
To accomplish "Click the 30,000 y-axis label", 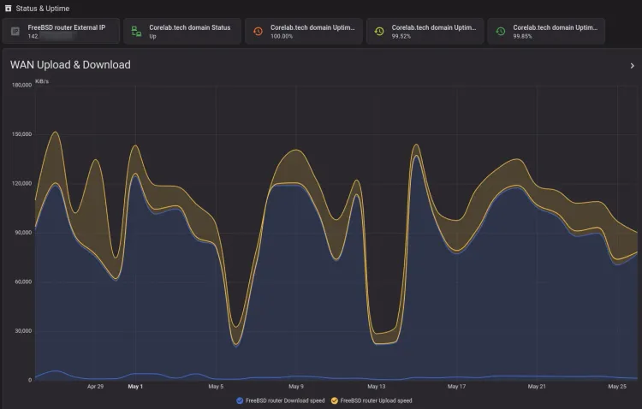I will pos(23,331).
